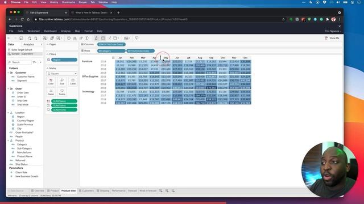The width and height of the screenshot is (364, 204).
Task: Click the MONTH(Order Date) pill on Columns
Action: (111, 44)
